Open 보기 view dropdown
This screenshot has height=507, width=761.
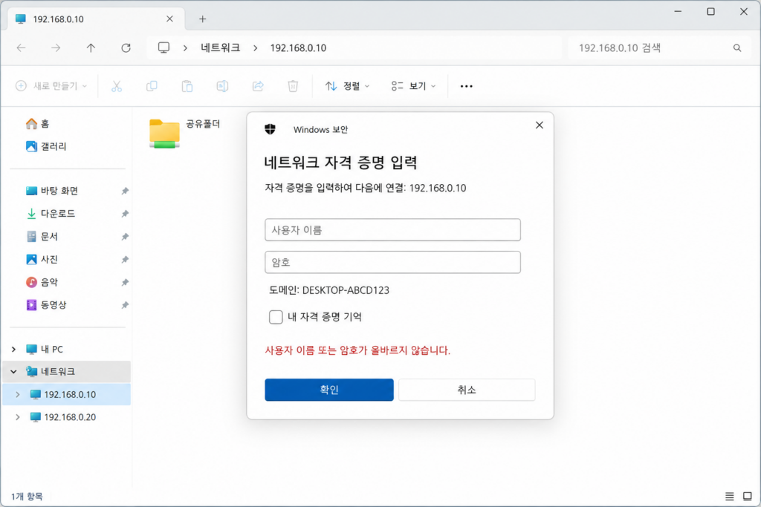[x=413, y=86]
